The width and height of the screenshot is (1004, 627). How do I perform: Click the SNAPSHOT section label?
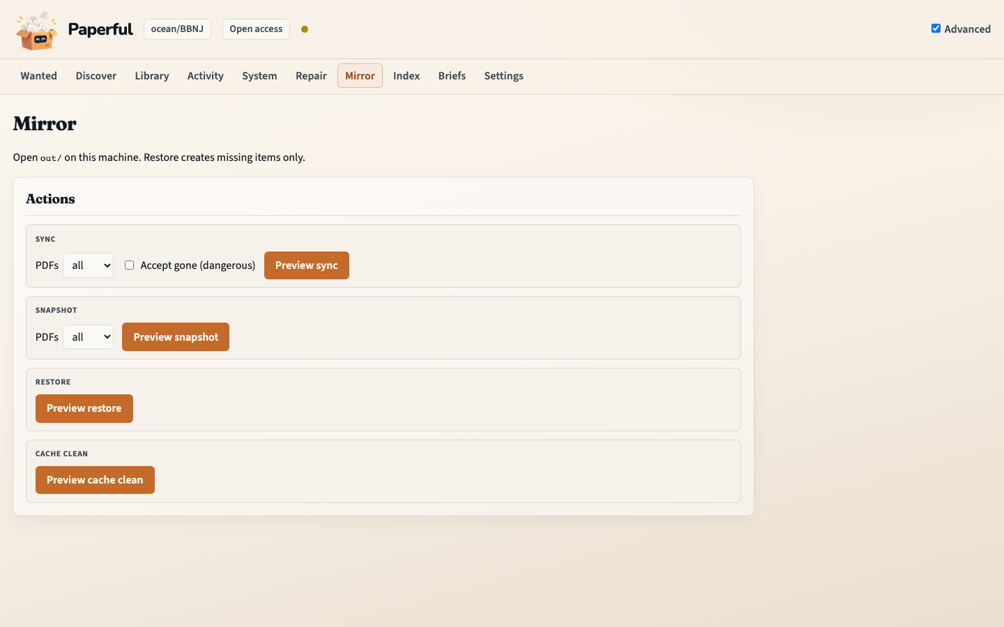56,310
